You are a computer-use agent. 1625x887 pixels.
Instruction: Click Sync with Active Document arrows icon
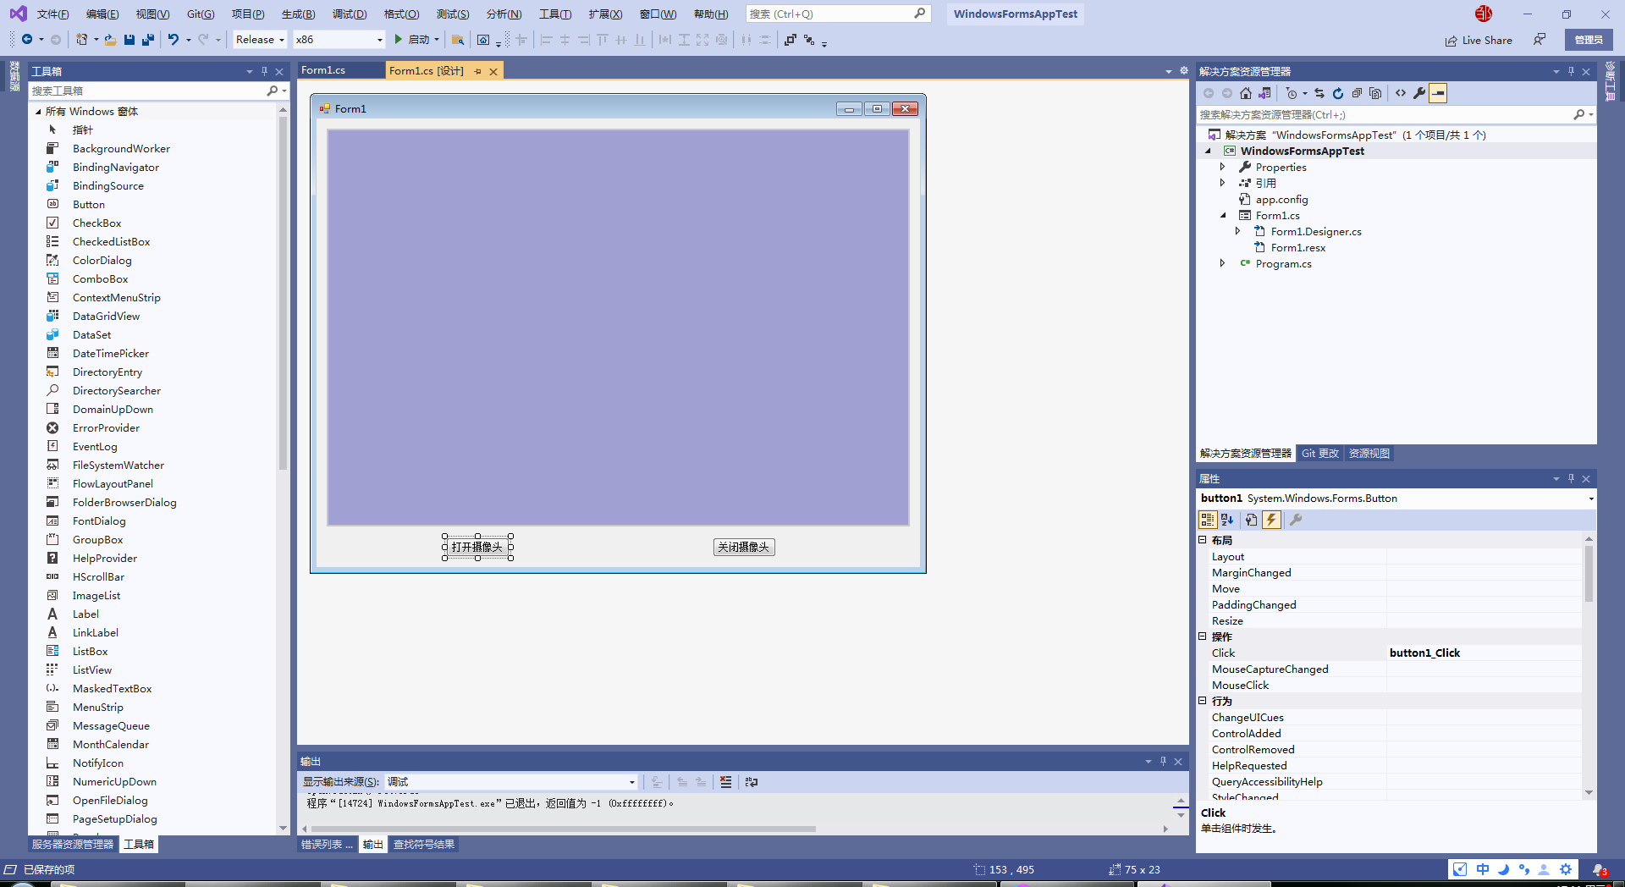tap(1319, 93)
